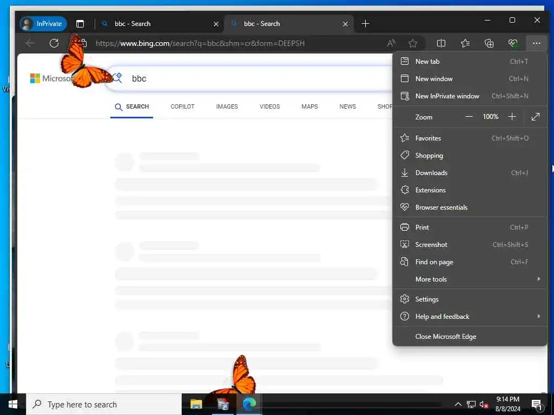This screenshot has width=554, height=415.
Task: Open the Browser essentials heart toolbar icon
Action: 513,43
